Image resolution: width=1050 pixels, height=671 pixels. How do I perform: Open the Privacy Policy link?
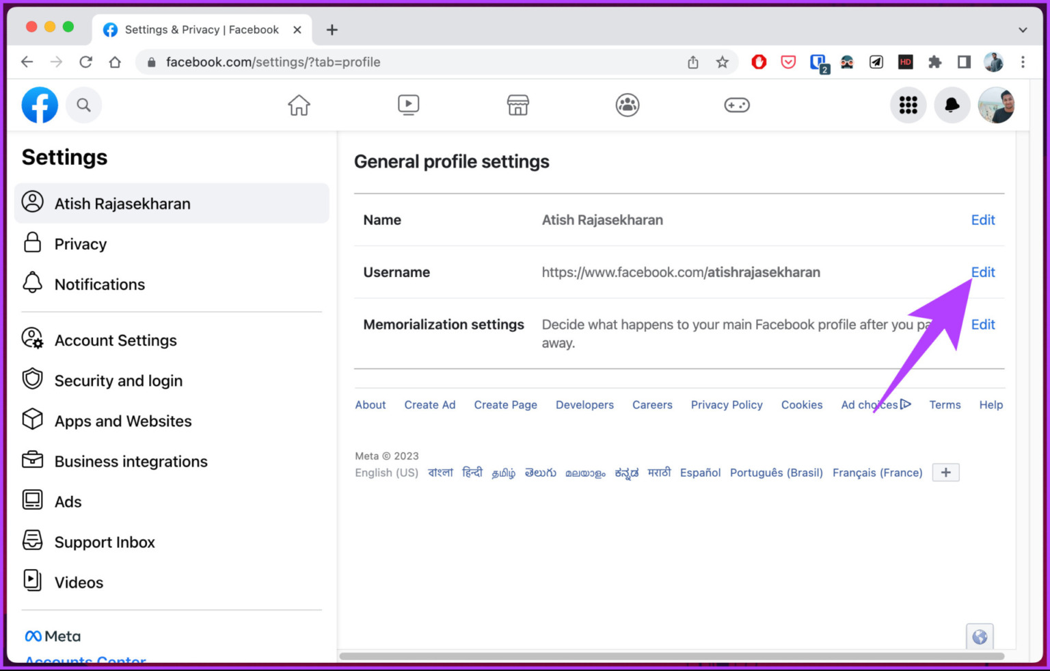(x=727, y=404)
